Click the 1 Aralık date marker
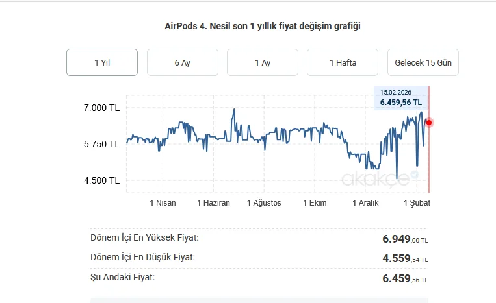The image size is (496, 303). [365, 203]
